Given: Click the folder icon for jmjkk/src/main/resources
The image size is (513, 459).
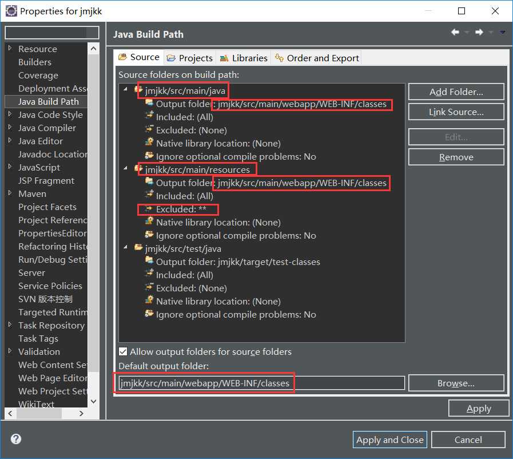Looking at the screenshot, I should click(x=138, y=169).
